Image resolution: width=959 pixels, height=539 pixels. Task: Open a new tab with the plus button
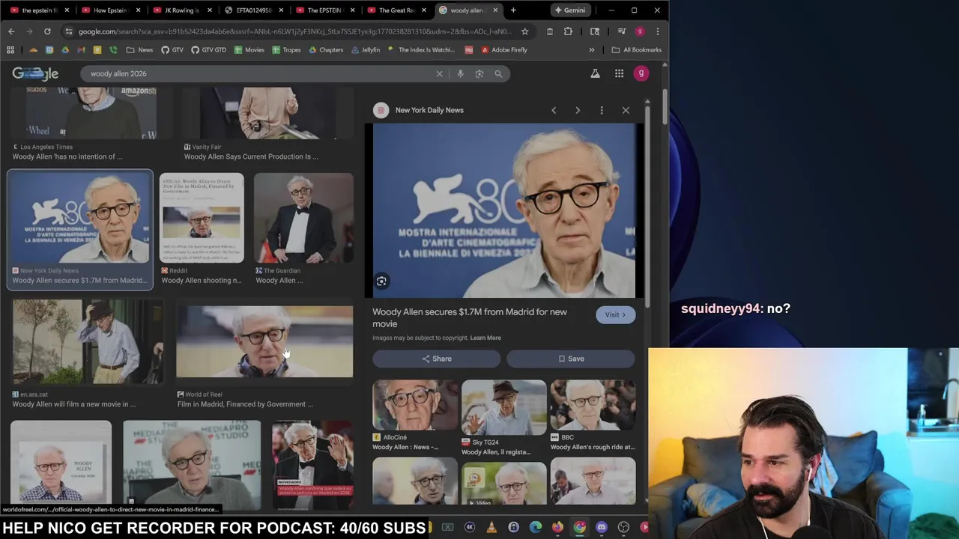(x=513, y=10)
